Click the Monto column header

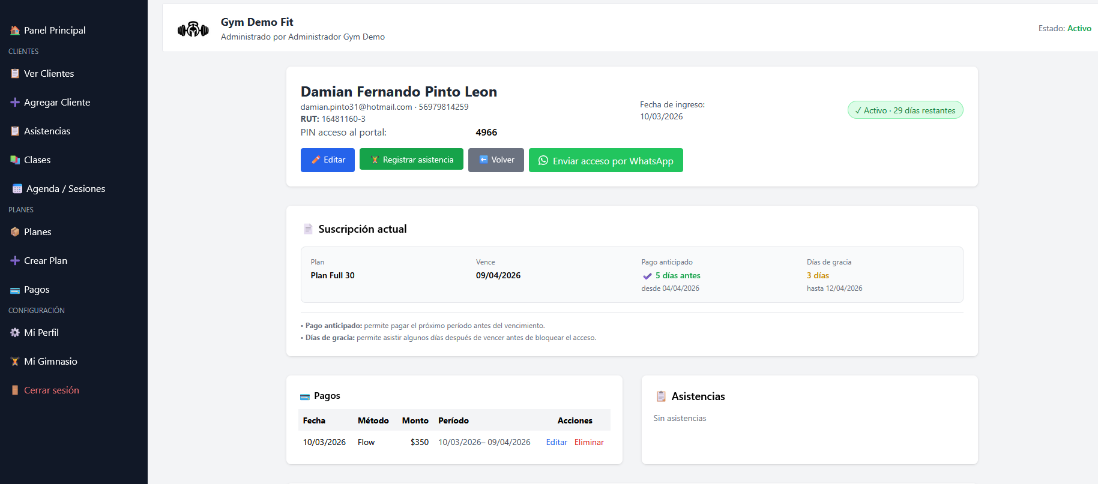click(415, 421)
